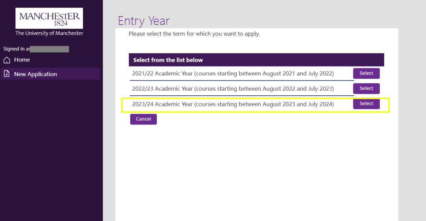Click the 'Signed in as' label
426x221 pixels.
coord(17,49)
